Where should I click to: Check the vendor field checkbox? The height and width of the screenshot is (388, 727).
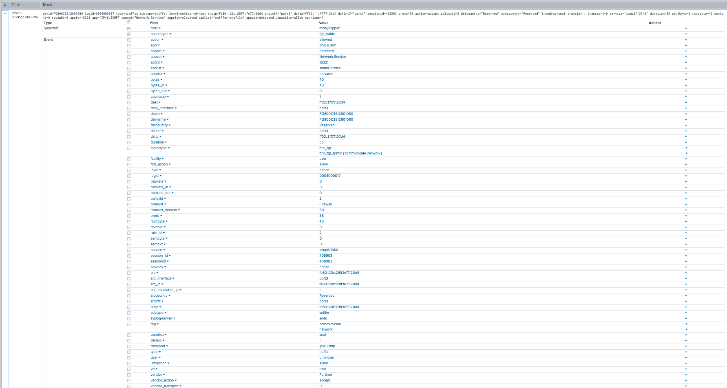coord(129,375)
